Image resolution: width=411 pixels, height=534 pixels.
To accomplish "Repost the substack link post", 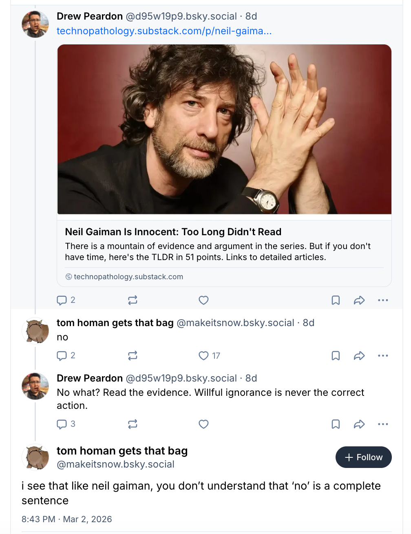I will pyautogui.click(x=133, y=300).
